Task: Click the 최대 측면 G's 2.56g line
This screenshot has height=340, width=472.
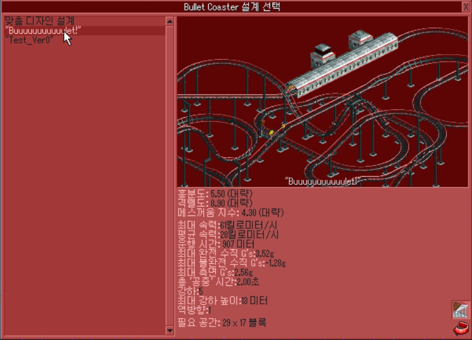Action: pos(215,272)
